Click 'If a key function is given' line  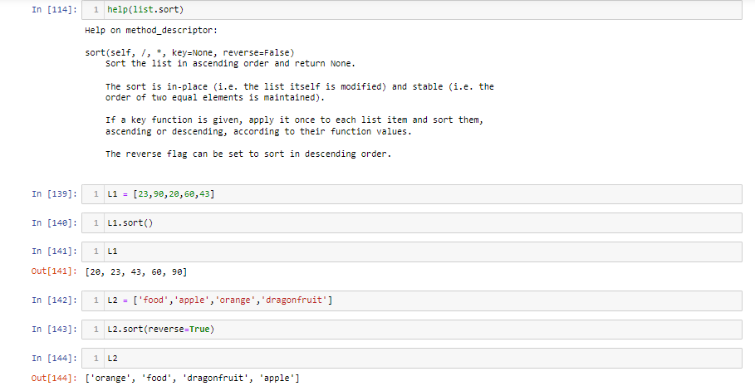pos(294,120)
